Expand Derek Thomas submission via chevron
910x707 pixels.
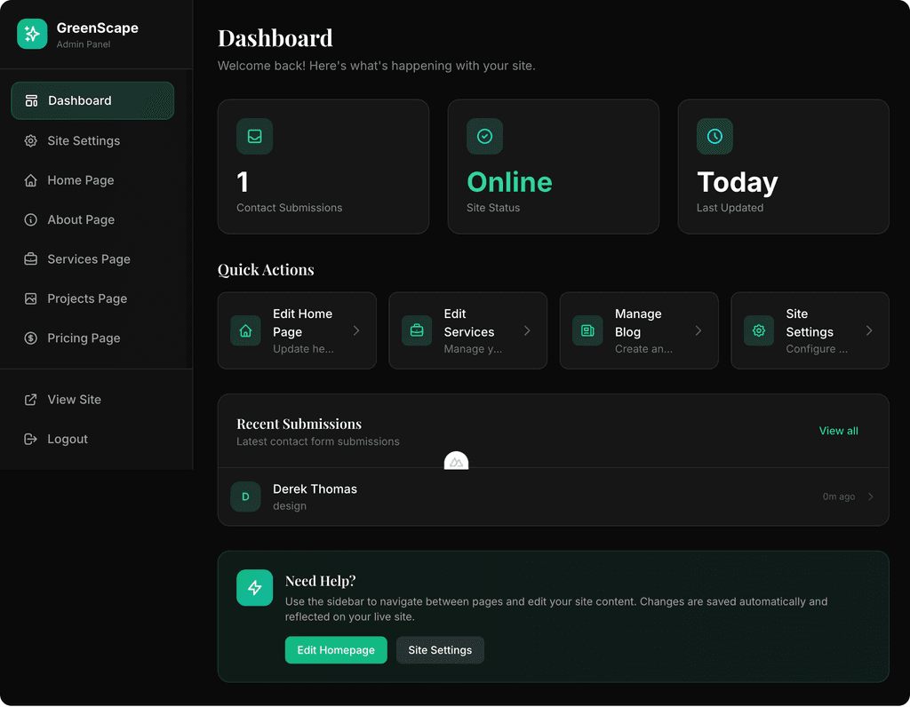871,496
